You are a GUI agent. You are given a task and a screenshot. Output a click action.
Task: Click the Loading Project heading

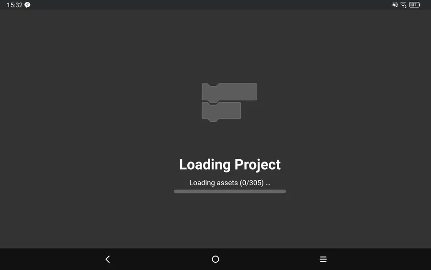pyautogui.click(x=230, y=164)
